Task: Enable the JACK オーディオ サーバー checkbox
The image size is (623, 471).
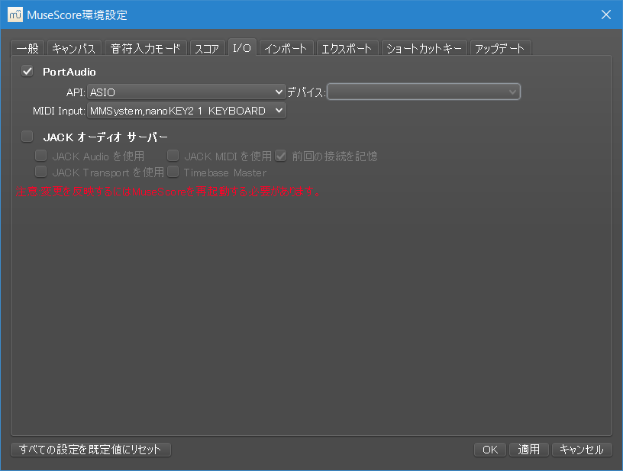Action: pos(27,137)
